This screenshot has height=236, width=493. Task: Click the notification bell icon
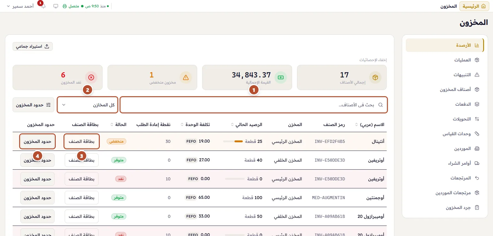43,6
